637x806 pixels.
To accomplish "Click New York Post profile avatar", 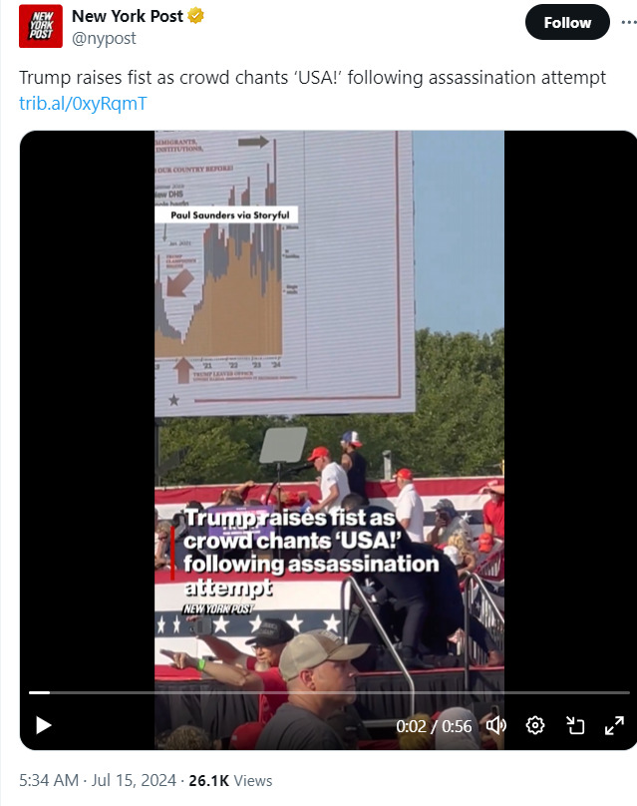I will pos(41,26).
